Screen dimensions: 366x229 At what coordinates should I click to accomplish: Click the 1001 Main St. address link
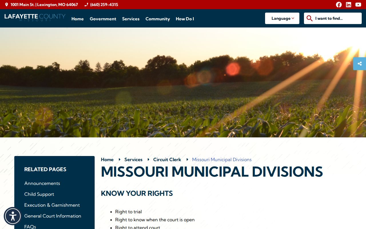coord(44,5)
